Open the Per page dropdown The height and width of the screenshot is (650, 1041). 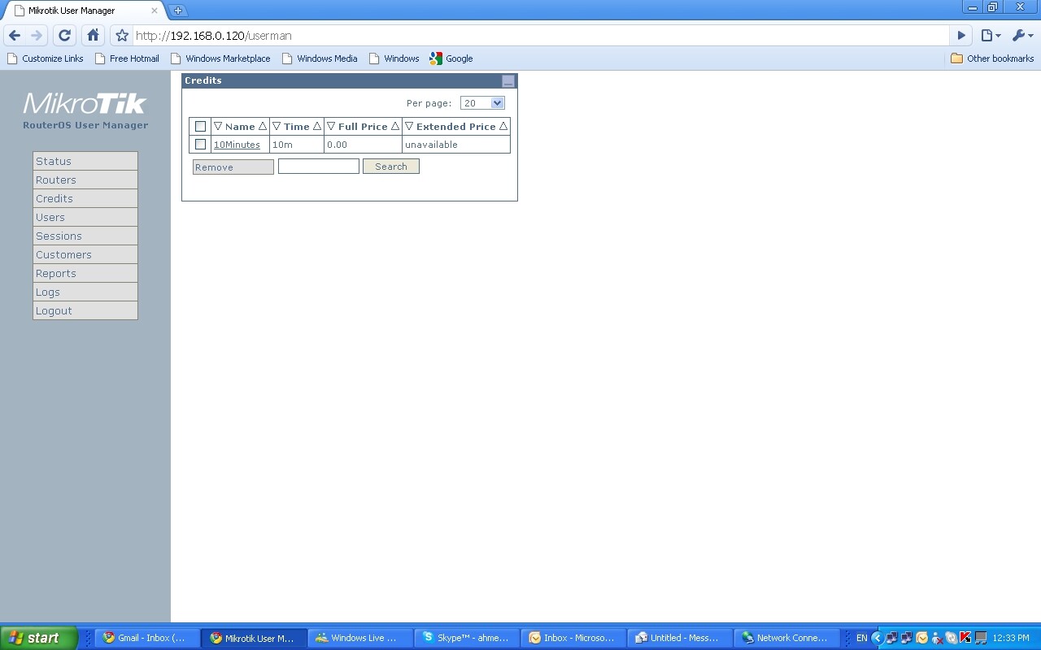(x=482, y=103)
